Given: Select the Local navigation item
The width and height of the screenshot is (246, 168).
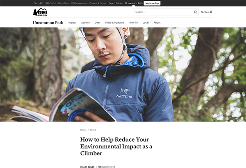Looking at the screenshot, I should click(146, 22).
